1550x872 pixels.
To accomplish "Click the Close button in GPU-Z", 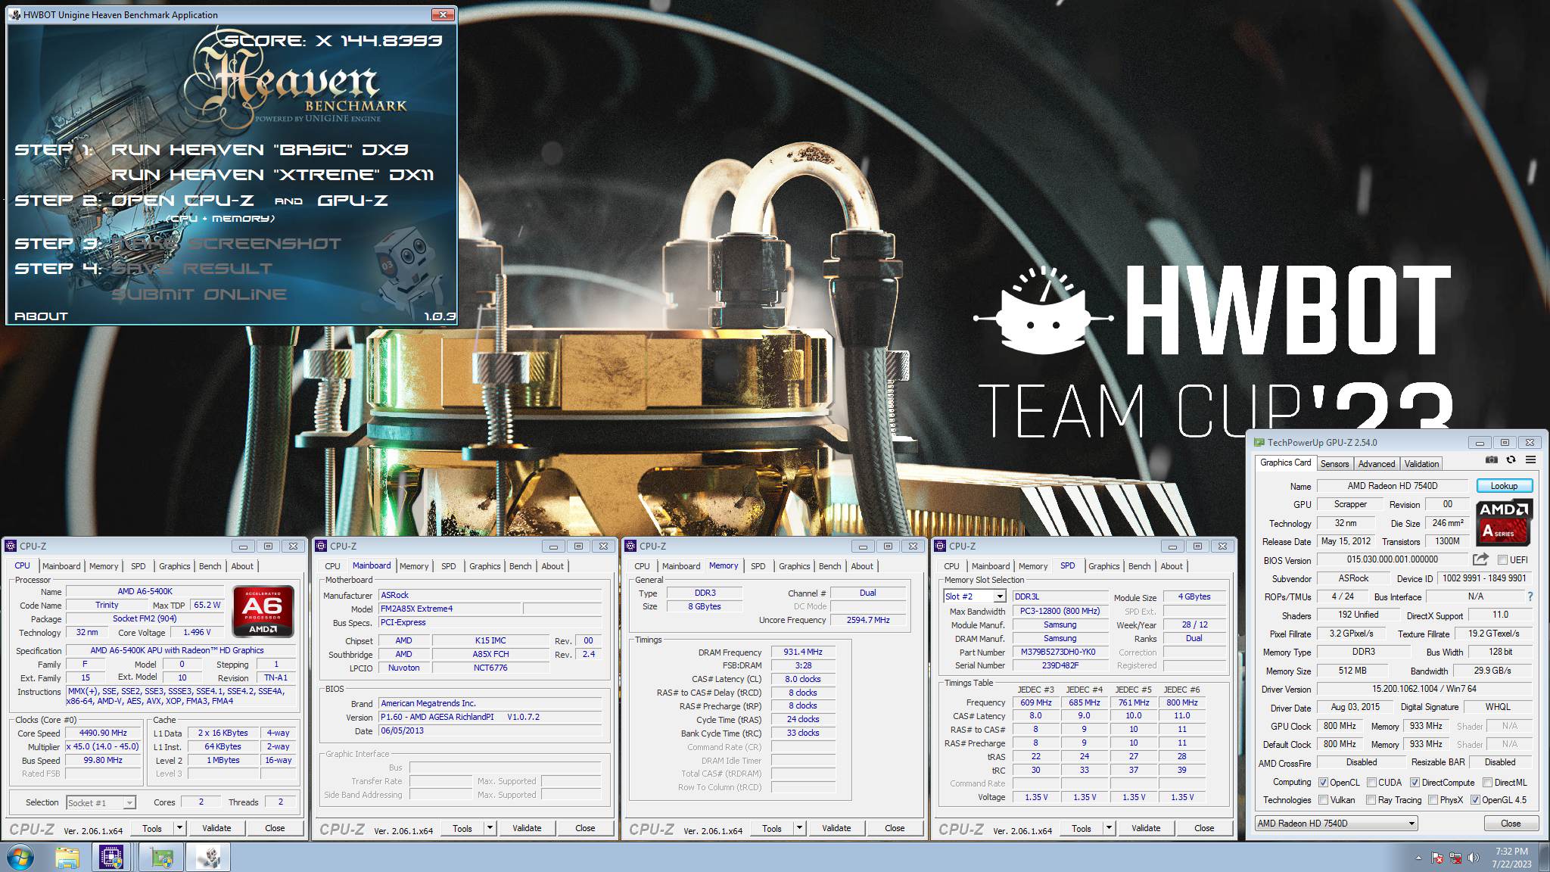I will [1510, 824].
